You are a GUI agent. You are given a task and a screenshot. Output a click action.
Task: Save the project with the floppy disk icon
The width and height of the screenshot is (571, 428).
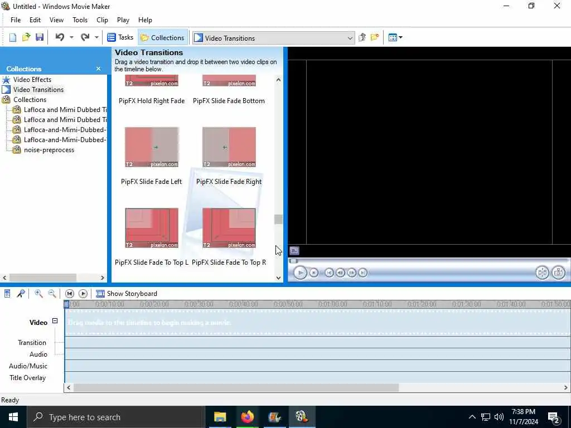pyautogui.click(x=40, y=37)
